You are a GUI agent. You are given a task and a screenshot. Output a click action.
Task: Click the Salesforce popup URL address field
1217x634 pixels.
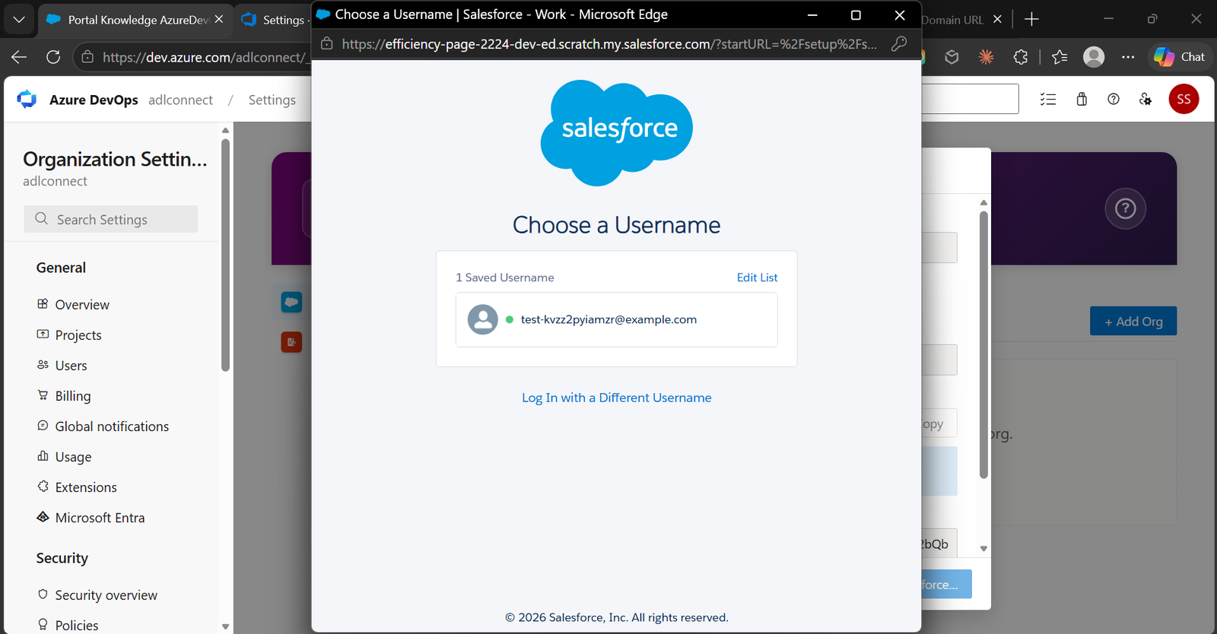[x=608, y=44]
